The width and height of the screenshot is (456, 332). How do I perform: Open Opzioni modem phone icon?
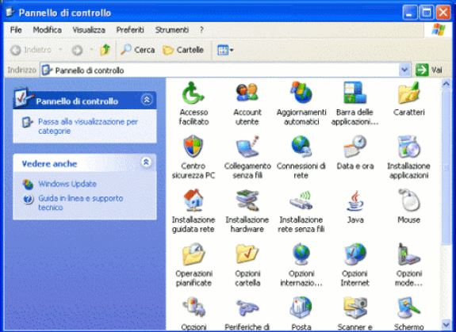point(409,265)
